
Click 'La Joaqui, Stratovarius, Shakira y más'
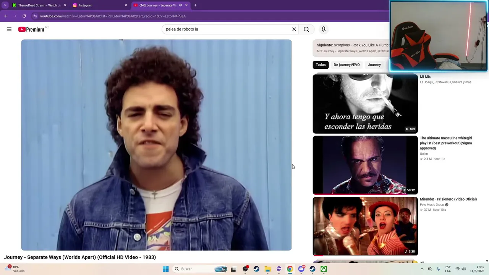click(x=445, y=82)
